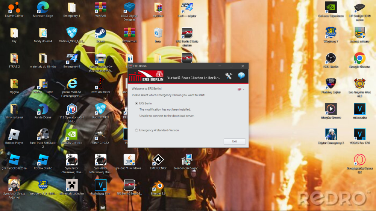Launch Google Chrome
This screenshot has height=211, width=376.
pyautogui.click(x=359, y=61)
